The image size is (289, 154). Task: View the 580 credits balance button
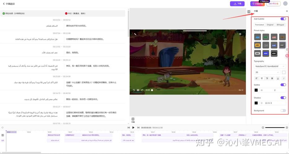coord(273,4)
